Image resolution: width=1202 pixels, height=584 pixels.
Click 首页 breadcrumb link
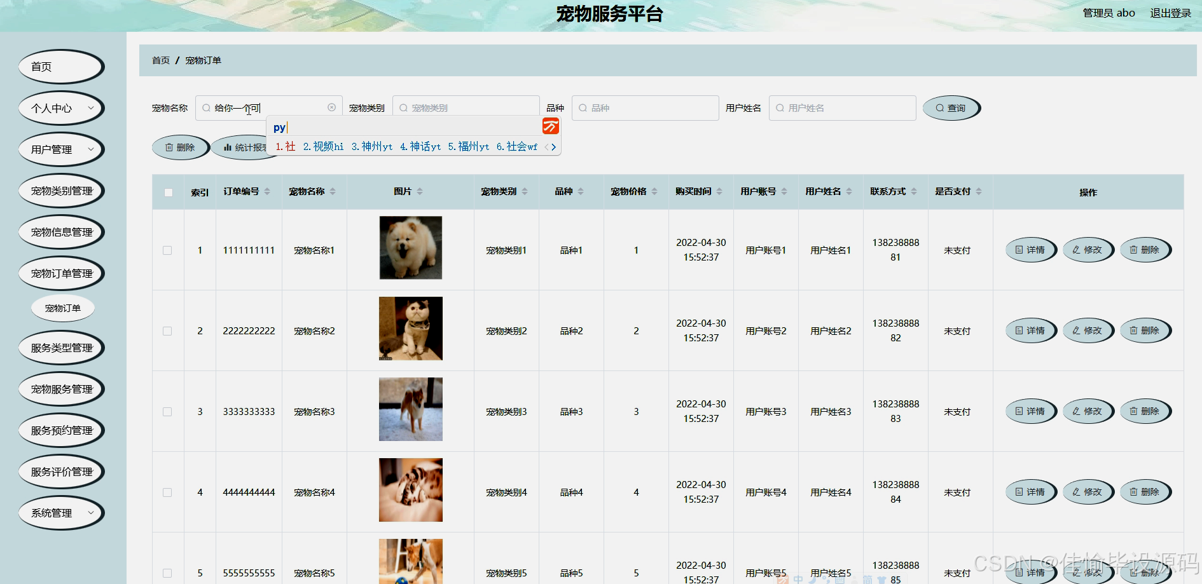pyautogui.click(x=161, y=60)
